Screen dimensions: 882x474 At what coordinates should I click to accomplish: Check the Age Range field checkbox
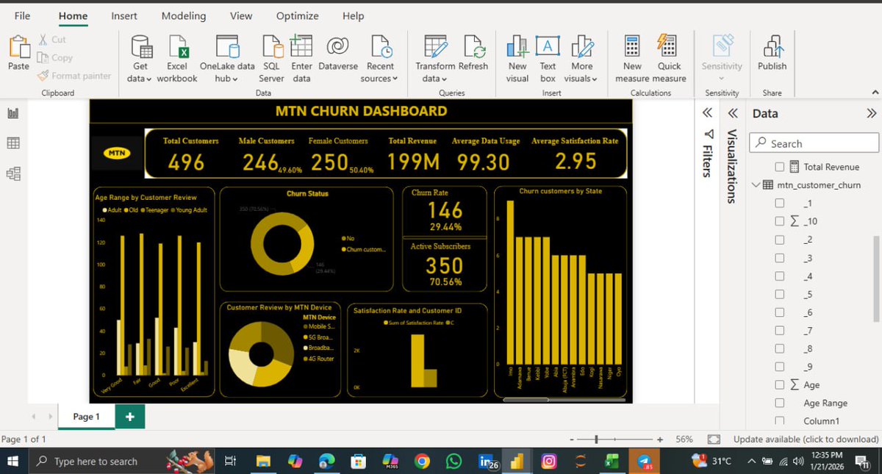point(780,403)
